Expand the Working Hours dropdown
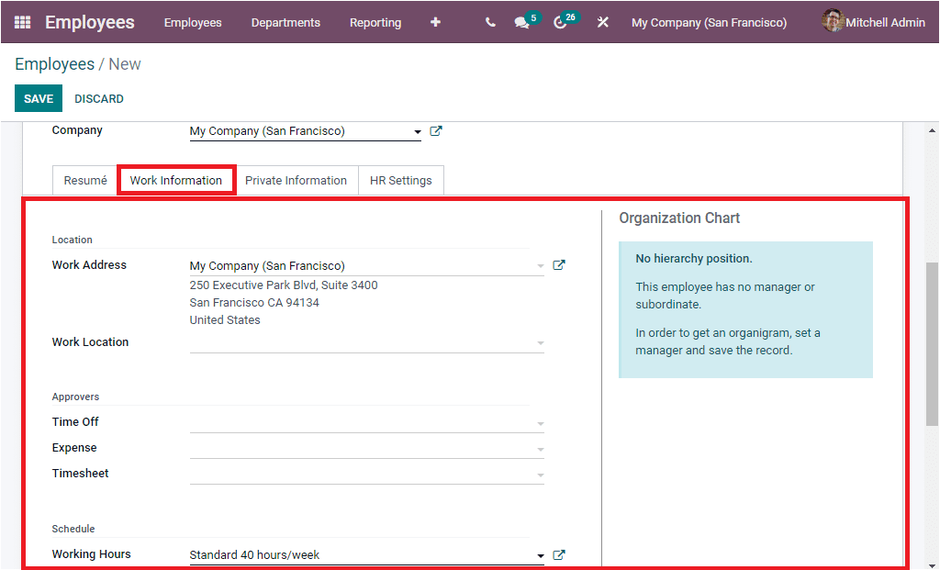The width and height of the screenshot is (940, 570). (x=540, y=554)
